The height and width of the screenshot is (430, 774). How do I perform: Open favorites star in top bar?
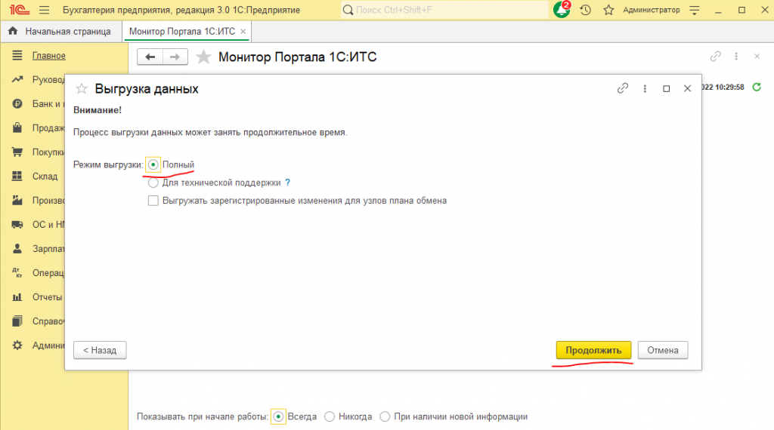coord(608,11)
